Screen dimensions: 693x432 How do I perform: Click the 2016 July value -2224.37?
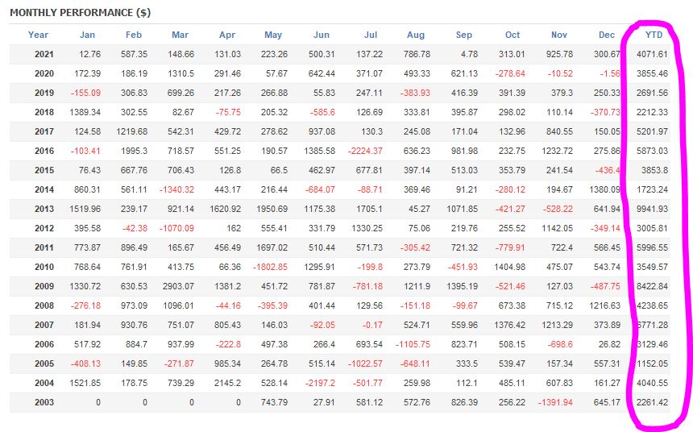[366, 151]
